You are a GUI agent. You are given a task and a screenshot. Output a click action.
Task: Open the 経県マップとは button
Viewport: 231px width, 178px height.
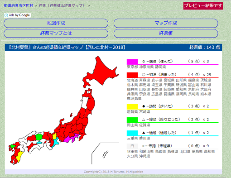point(56,33)
